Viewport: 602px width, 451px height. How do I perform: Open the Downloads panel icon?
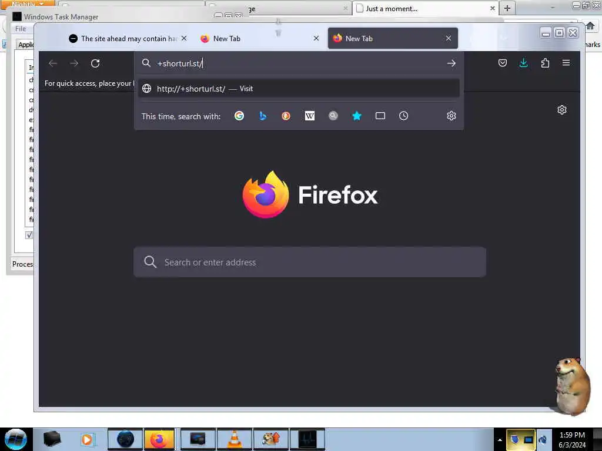point(523,63)
